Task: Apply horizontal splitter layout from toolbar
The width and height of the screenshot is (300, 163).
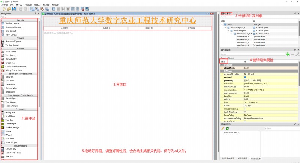Action: click(63, 9)
